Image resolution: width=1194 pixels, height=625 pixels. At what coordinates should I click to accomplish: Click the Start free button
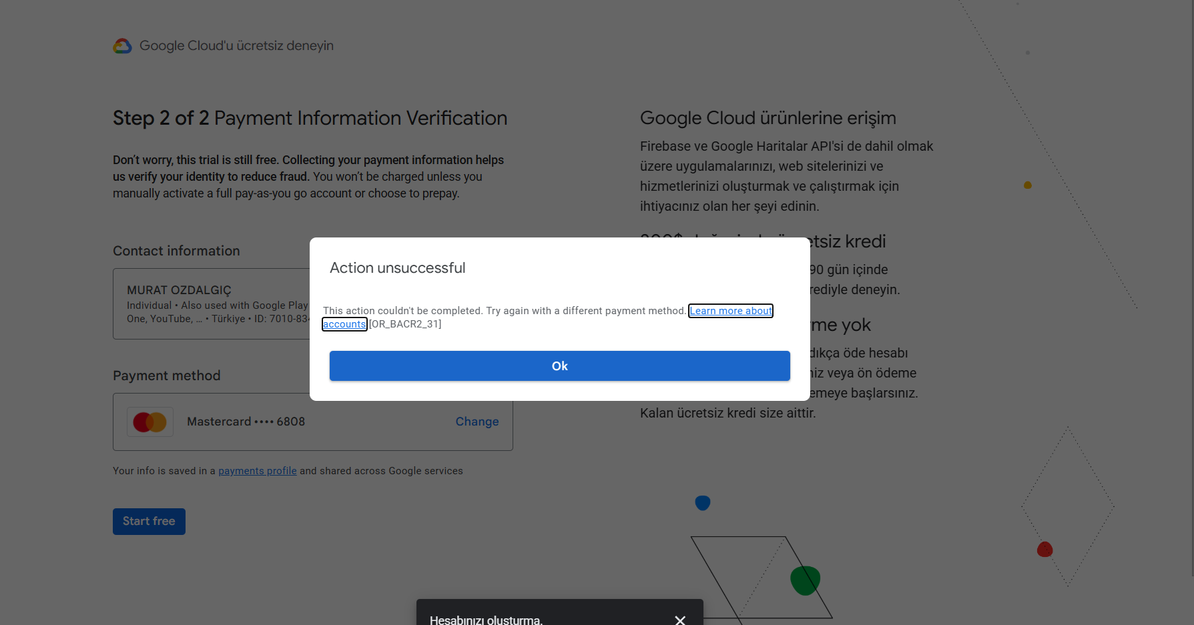tap(149, 522)
